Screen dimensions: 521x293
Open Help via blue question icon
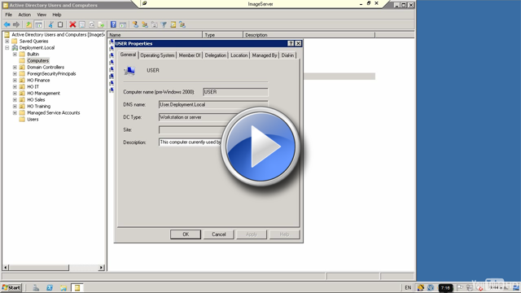(x=113, y=24)
